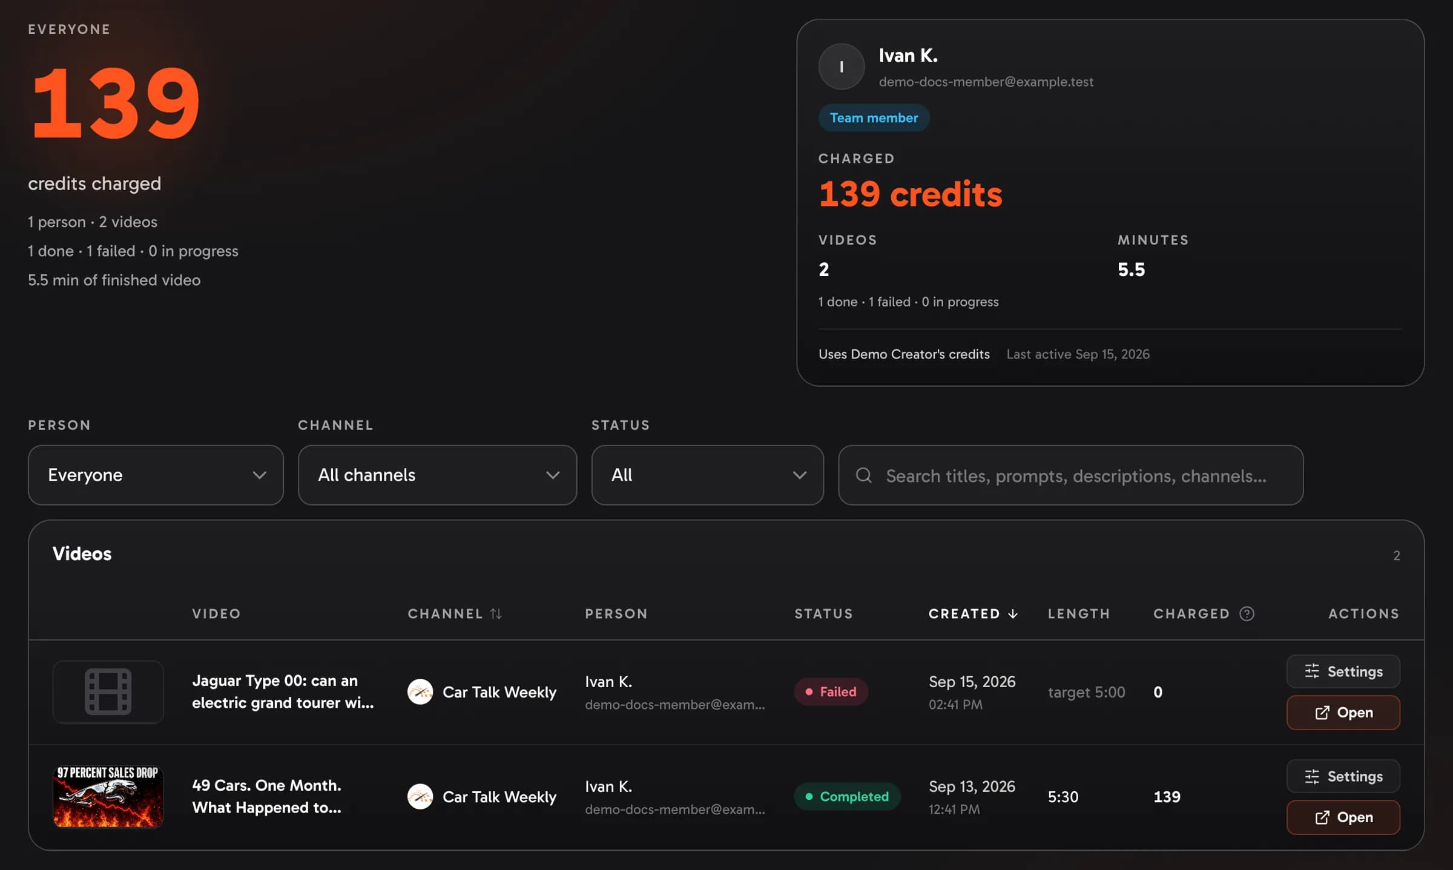Click Settings for the 49 Cars video
1453x870 pixels.
[x=1343, y=776]
